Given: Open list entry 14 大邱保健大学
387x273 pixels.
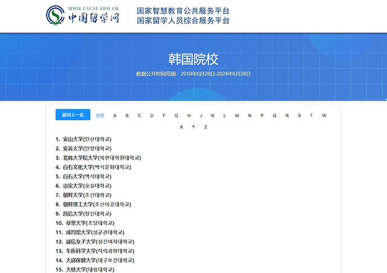Looking at the screenshot, I should (95, 261).
